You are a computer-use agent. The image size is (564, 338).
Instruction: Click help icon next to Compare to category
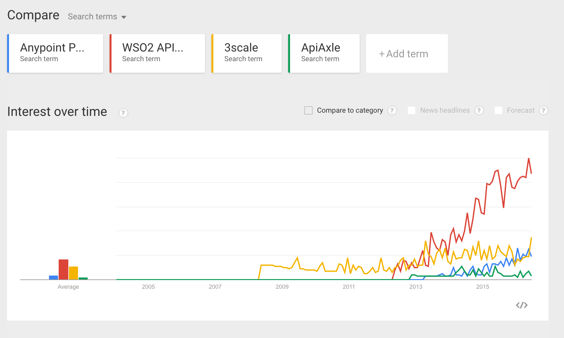tap(392, 110)
